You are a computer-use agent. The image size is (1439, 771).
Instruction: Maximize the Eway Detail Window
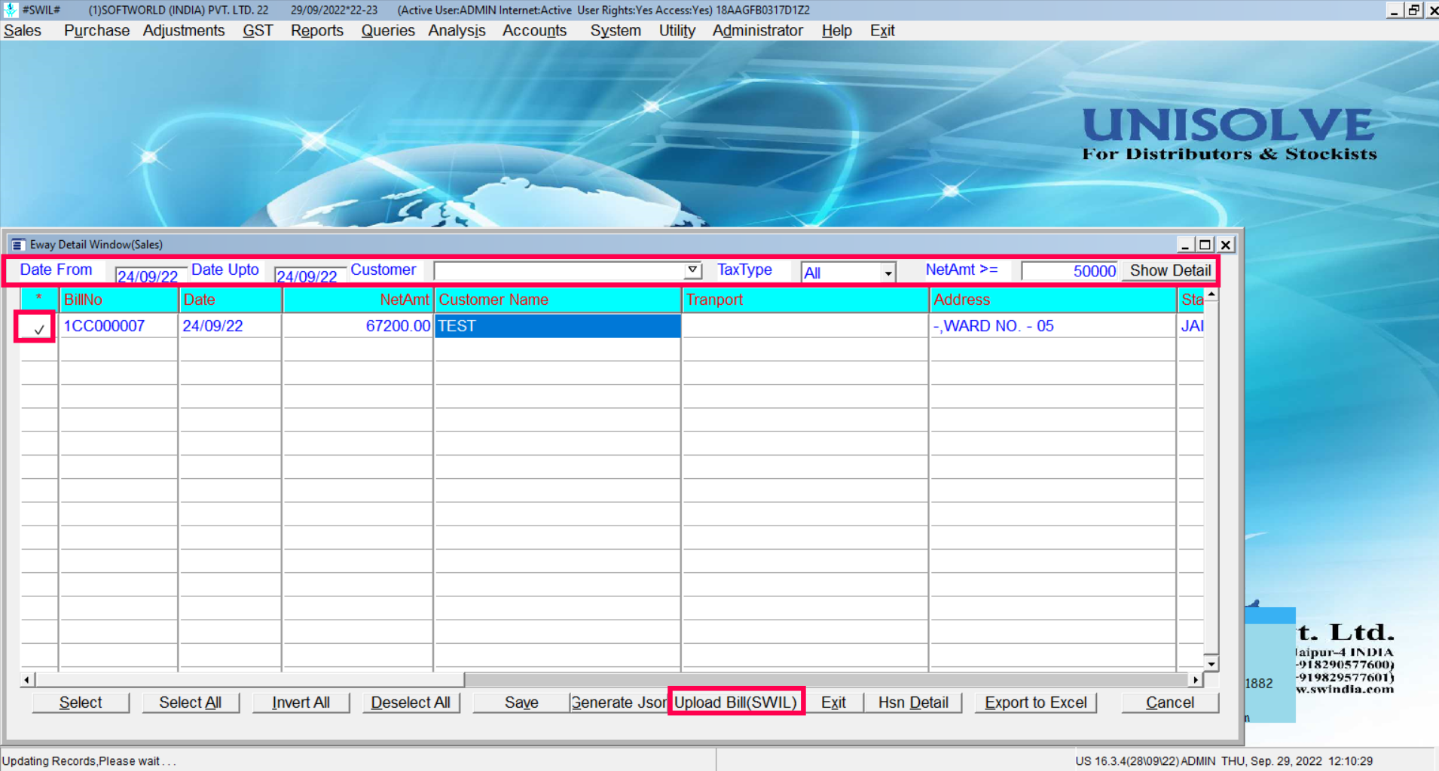point(1205,245)
